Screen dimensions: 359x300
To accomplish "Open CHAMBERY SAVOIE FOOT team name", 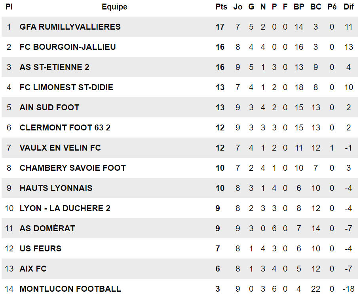I will click(x=73, y=168).
